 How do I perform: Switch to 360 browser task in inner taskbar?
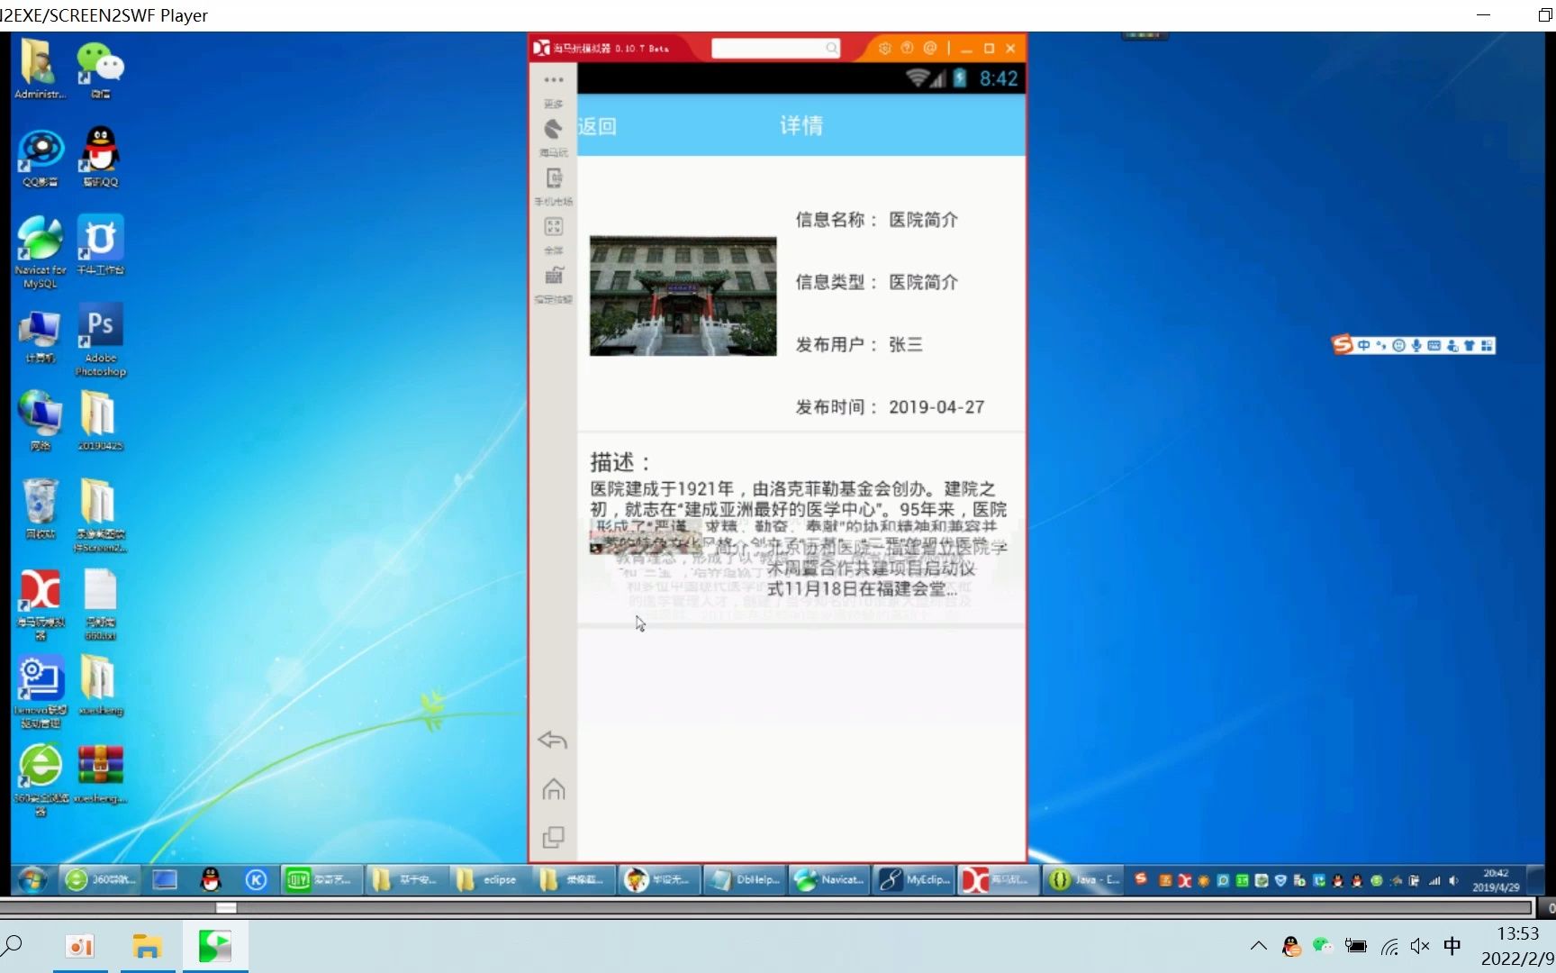[x=99, y=879]
